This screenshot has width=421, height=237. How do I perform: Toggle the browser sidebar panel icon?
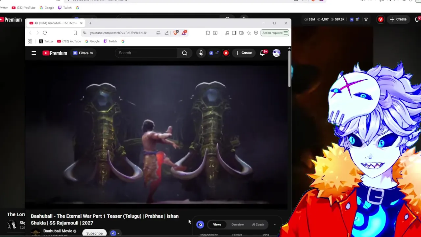point(234,33)
